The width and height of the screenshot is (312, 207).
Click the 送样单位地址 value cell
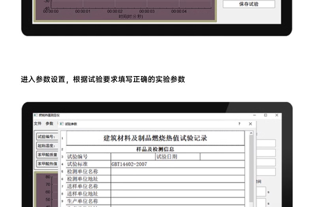coord(178,194)
